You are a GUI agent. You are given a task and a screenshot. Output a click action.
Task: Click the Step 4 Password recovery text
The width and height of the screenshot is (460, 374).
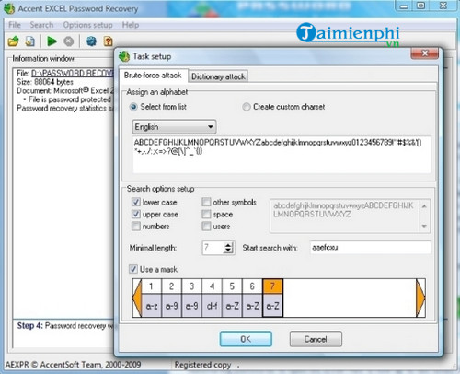[65, 326]
